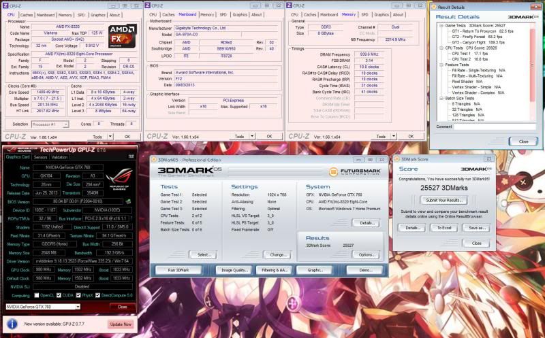
Task: Click the Core Speed value in CPU-Z
Action: (48, 92)
